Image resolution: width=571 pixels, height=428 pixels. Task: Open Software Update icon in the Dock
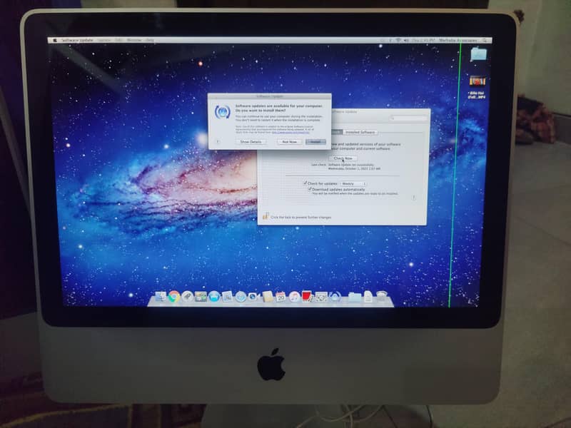click(335, 297)
